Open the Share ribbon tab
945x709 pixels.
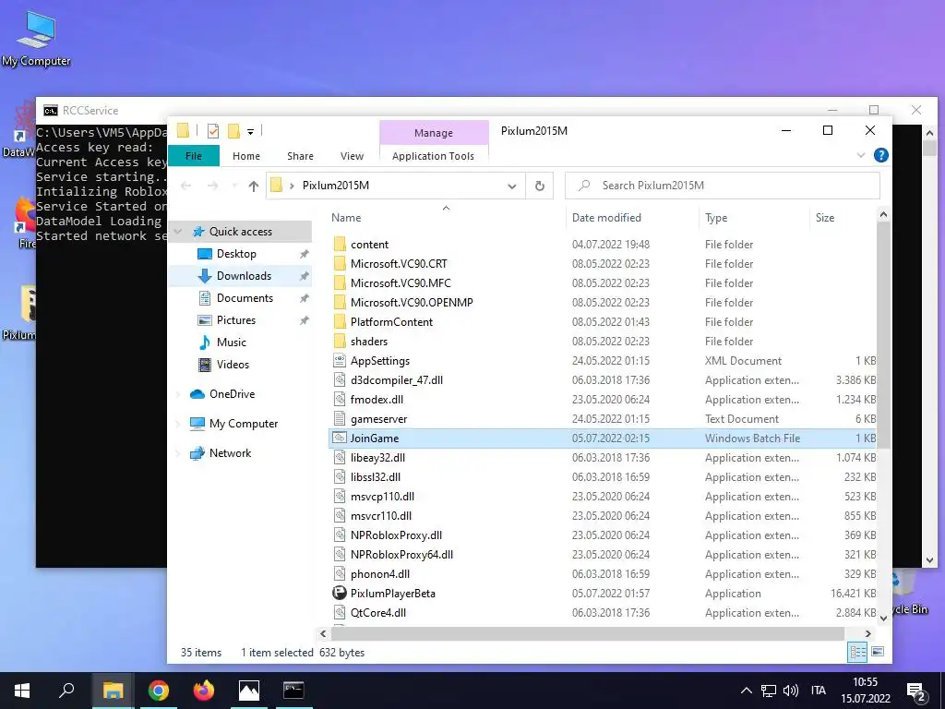300,155
